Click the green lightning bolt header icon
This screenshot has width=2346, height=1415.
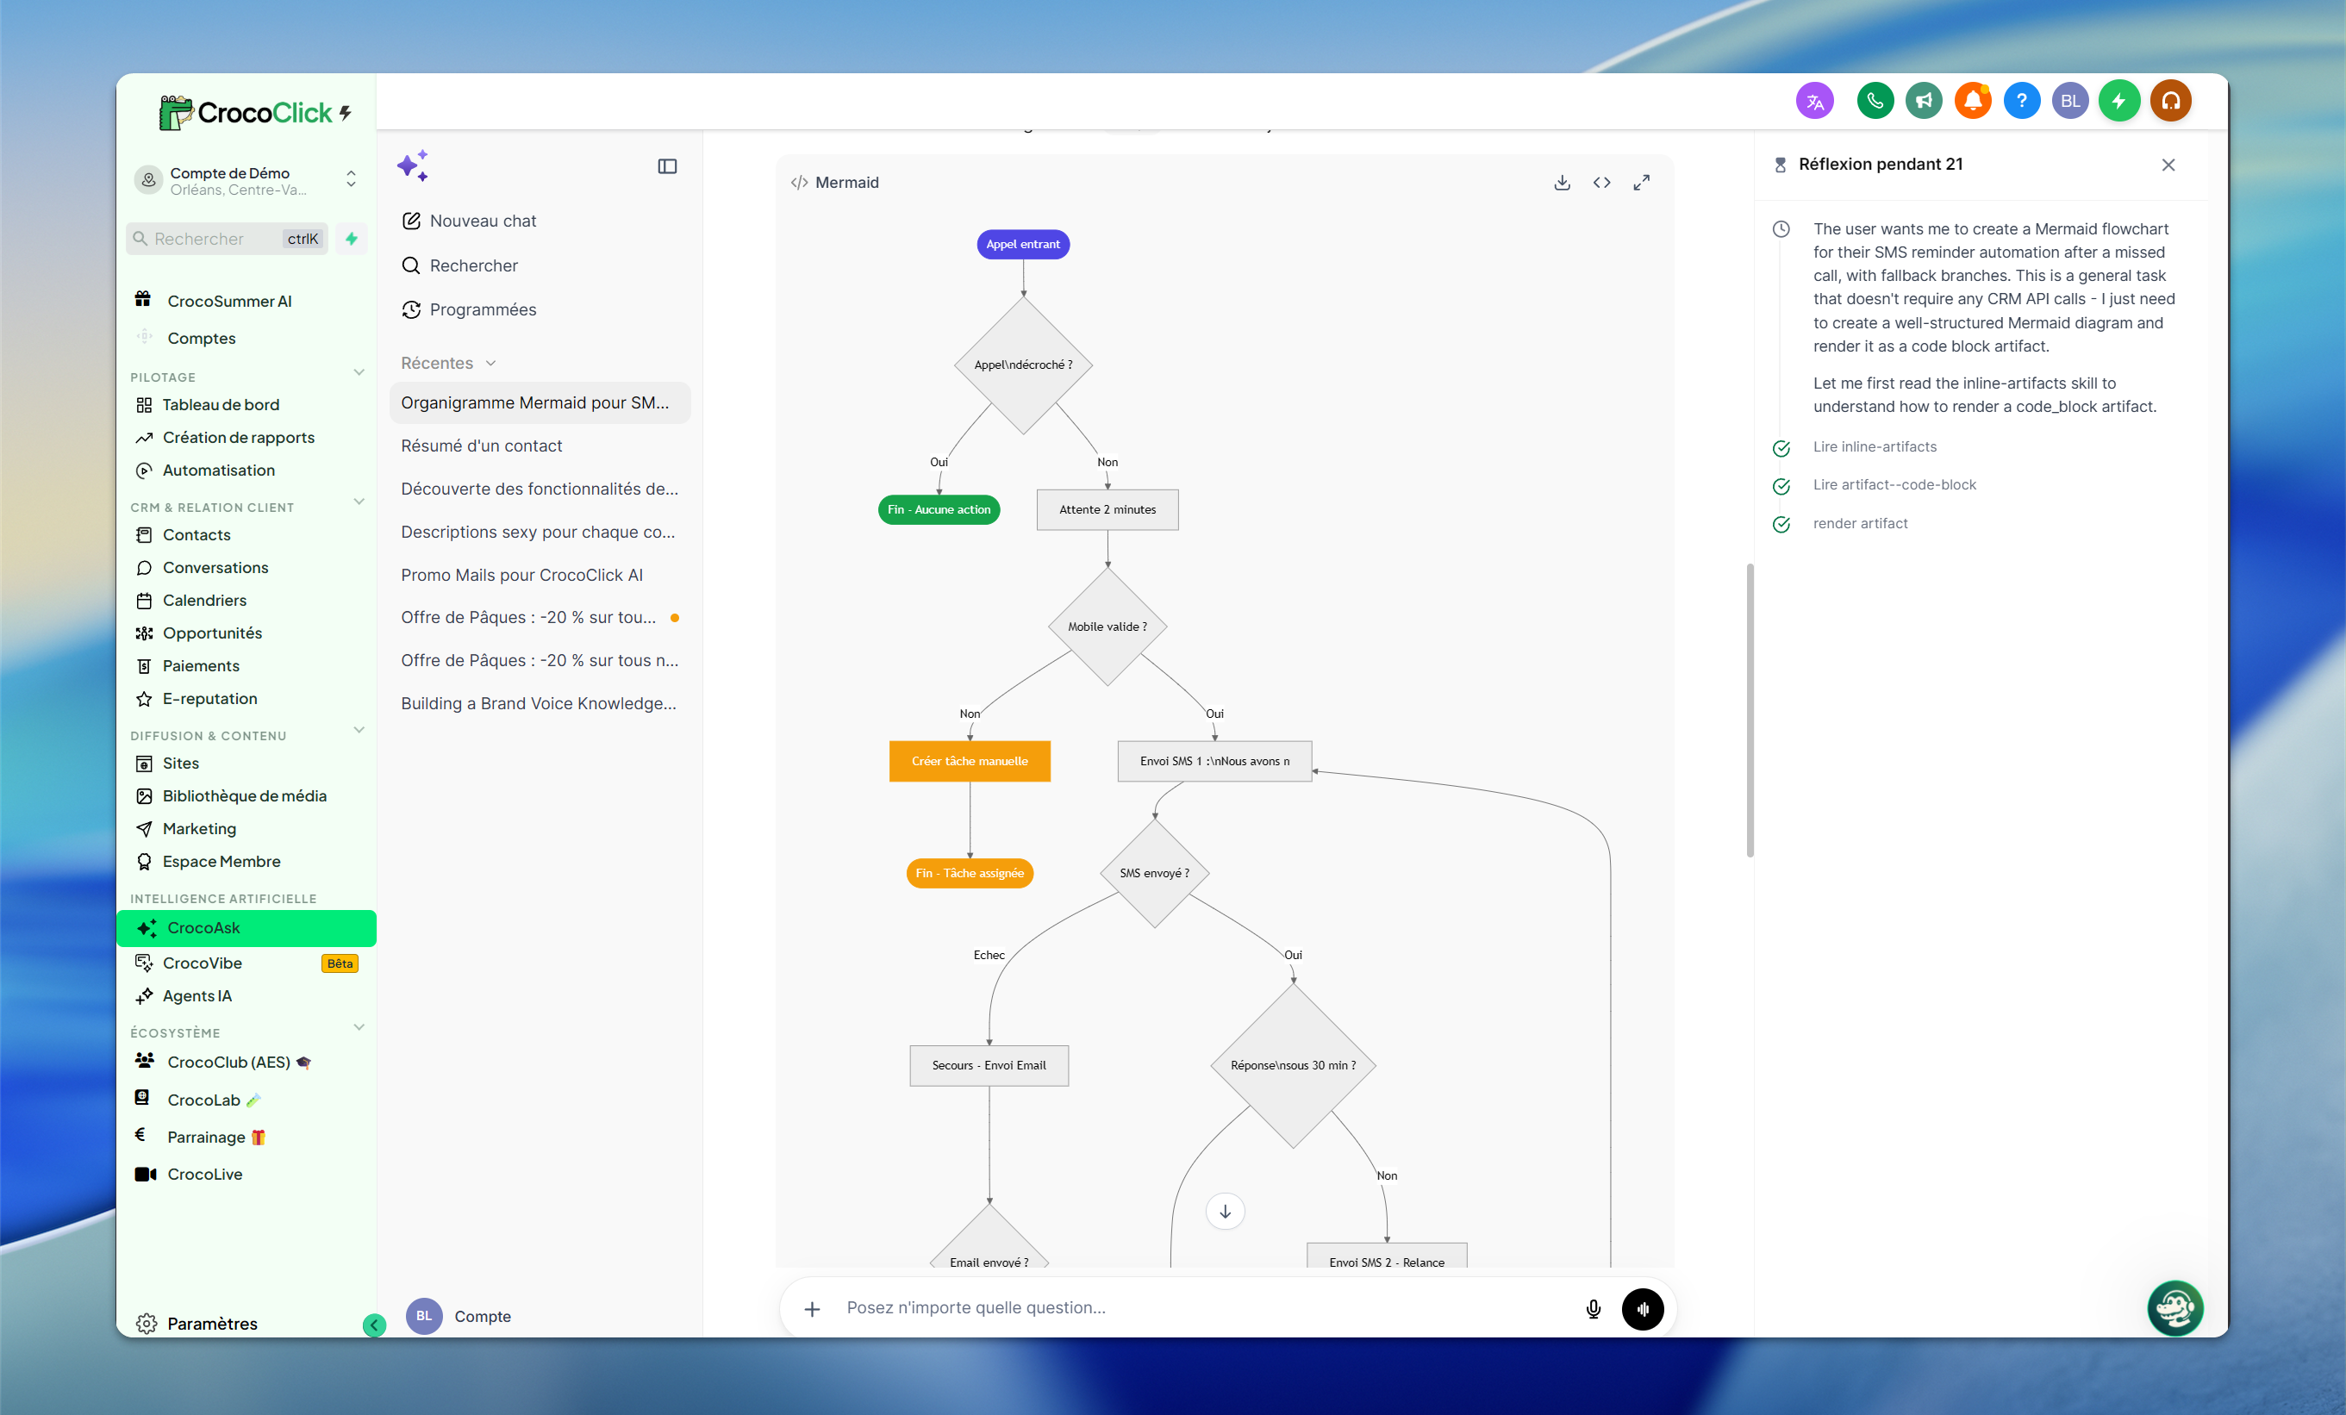2118,101
